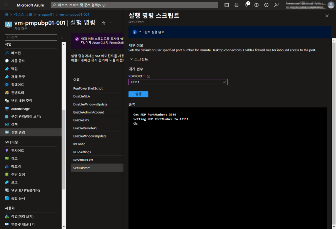This screenshot has width=336, height=229.
Task: Open the help question mark icon
Action: (266, 5)
